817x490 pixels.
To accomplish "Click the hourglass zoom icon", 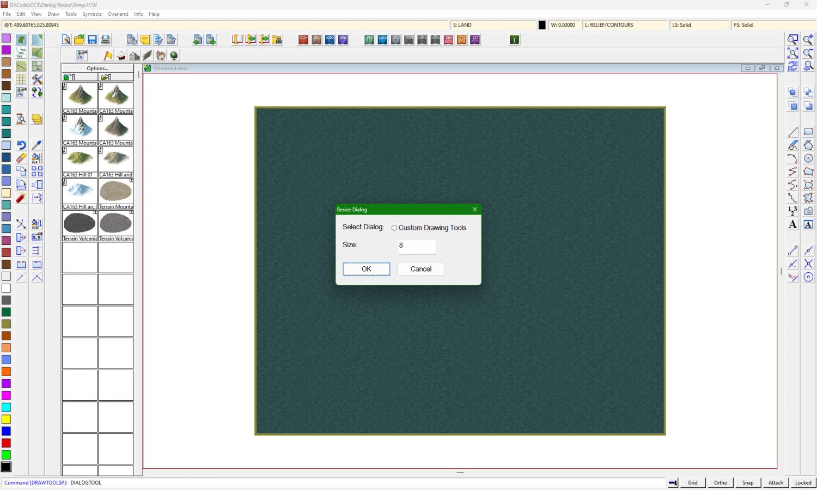I will point(21,119).
